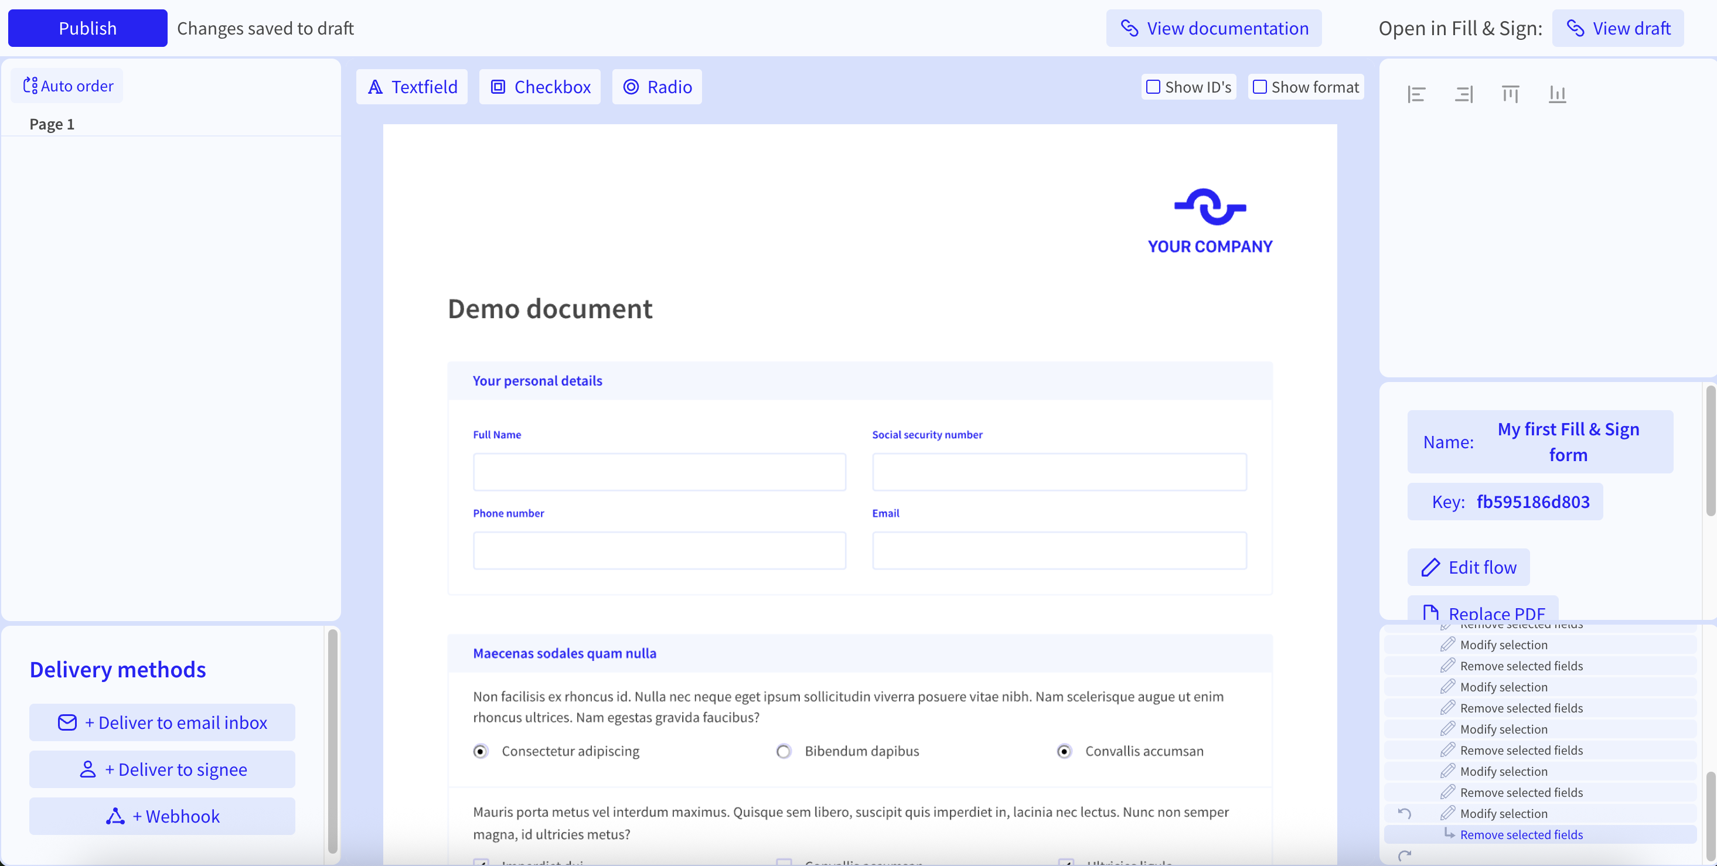
Task: Add a Textfield to the form
Action: click(412, 87)
